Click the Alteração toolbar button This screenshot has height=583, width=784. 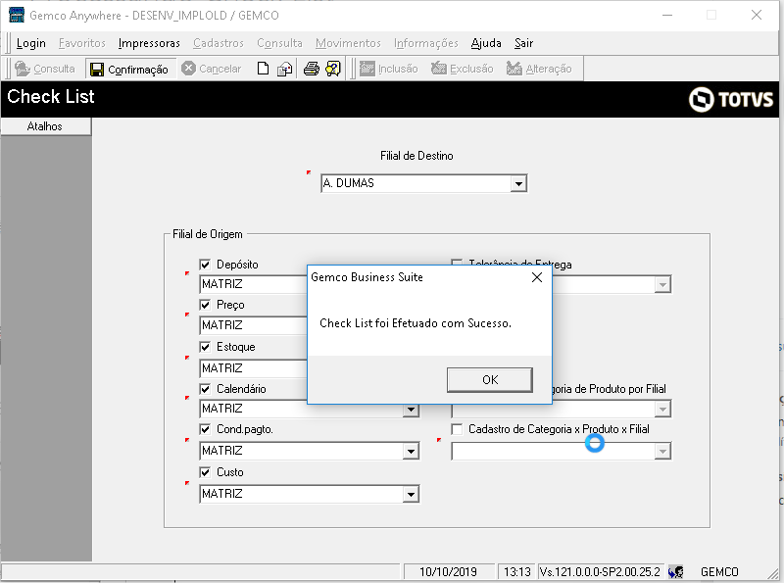click(x=539, y=69)
